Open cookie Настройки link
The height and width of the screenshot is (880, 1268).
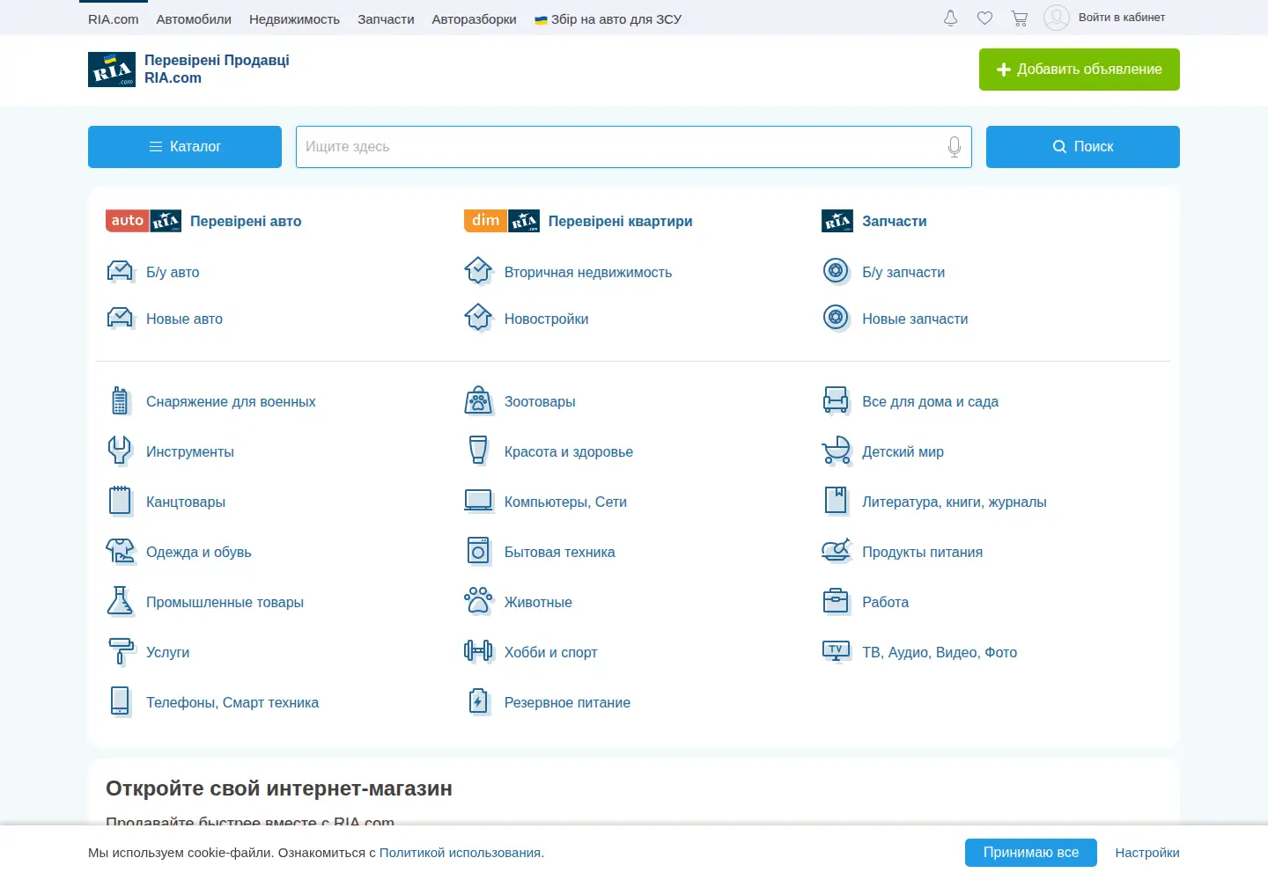click(1147, 853)
